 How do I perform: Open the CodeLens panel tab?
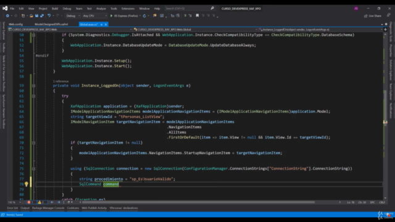coord(73,208)
